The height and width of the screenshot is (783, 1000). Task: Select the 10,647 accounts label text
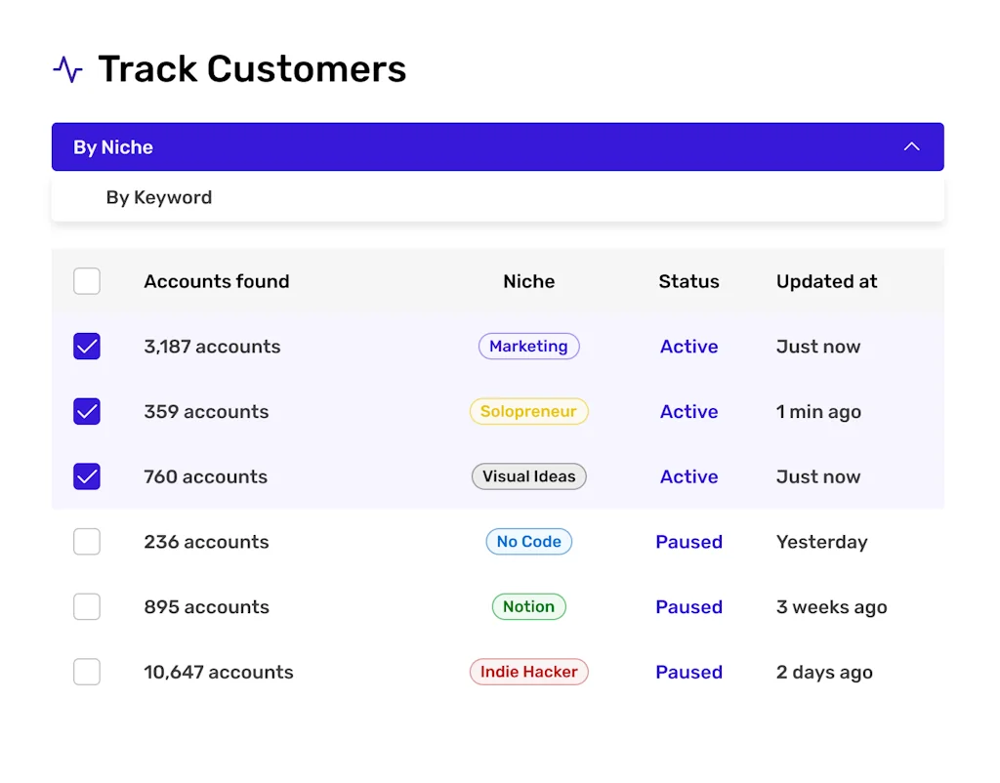coord(218,672)
